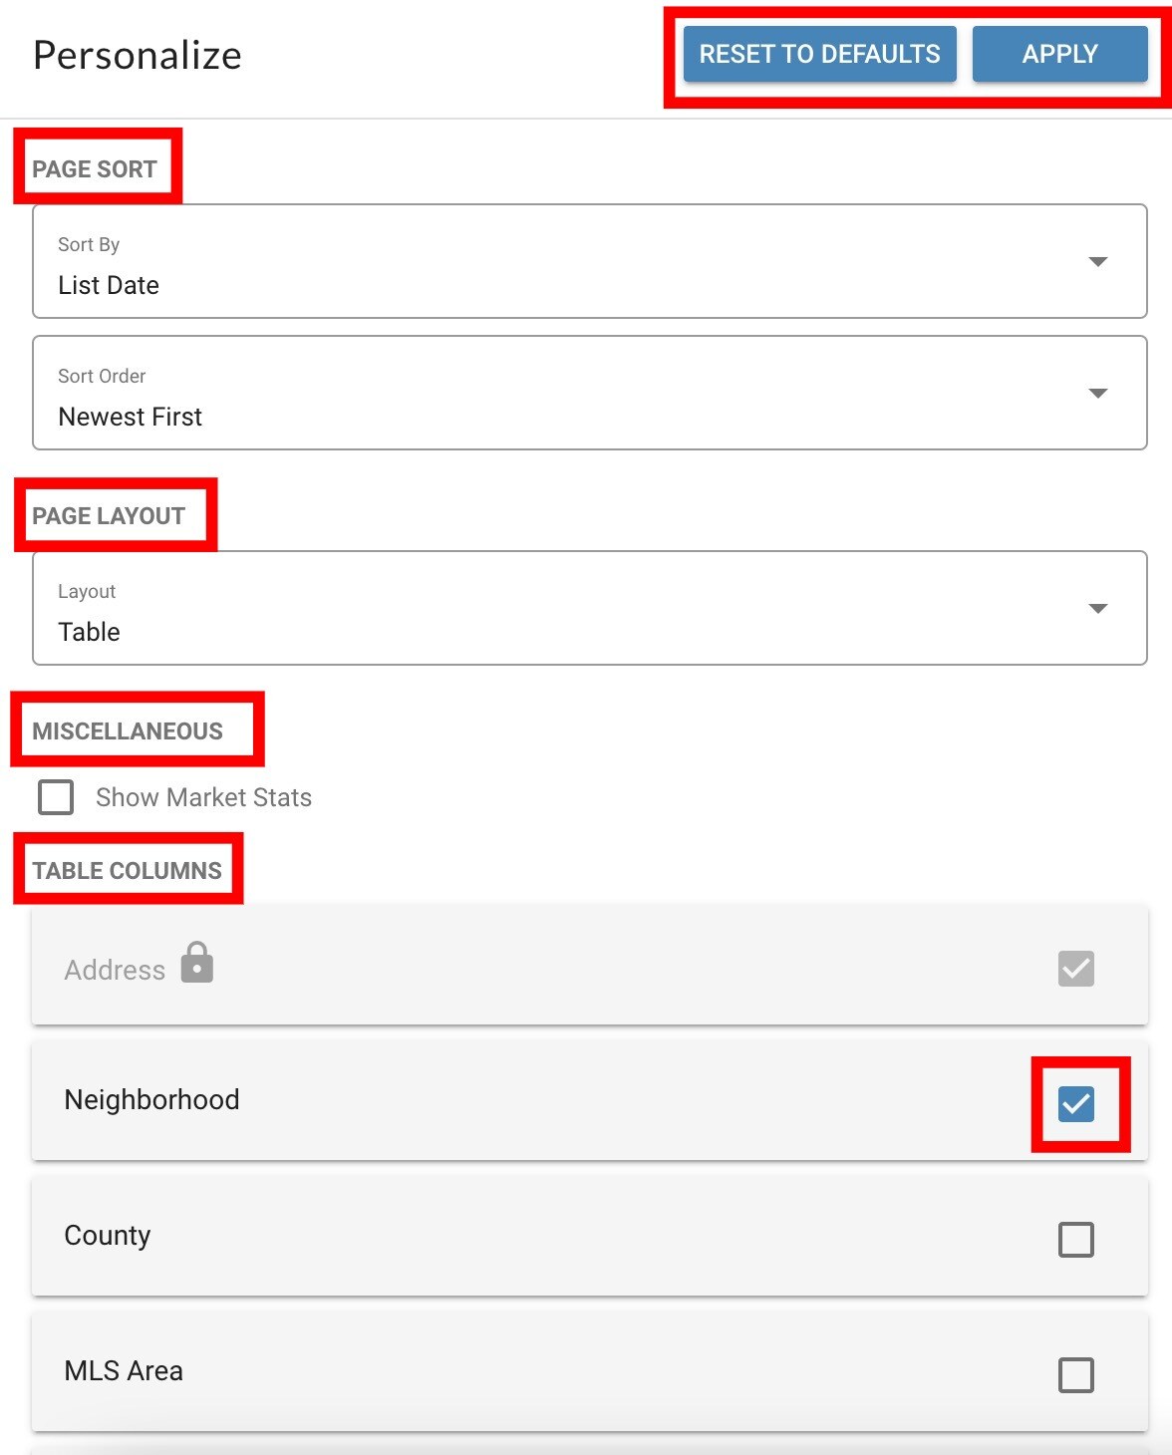Screen dimensions: 1172x1455
Task: Toggle the Show Market Stats checkbox
Action: click(56, 797)
